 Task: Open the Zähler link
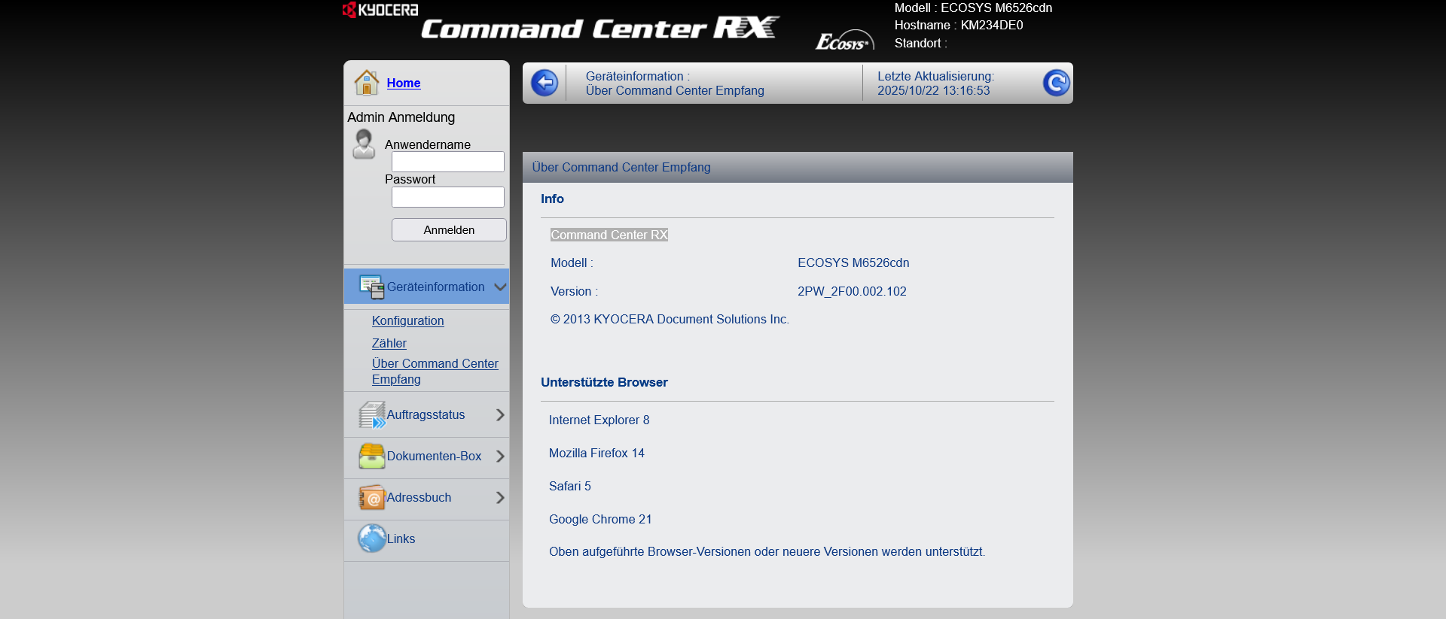pos(389,343)
